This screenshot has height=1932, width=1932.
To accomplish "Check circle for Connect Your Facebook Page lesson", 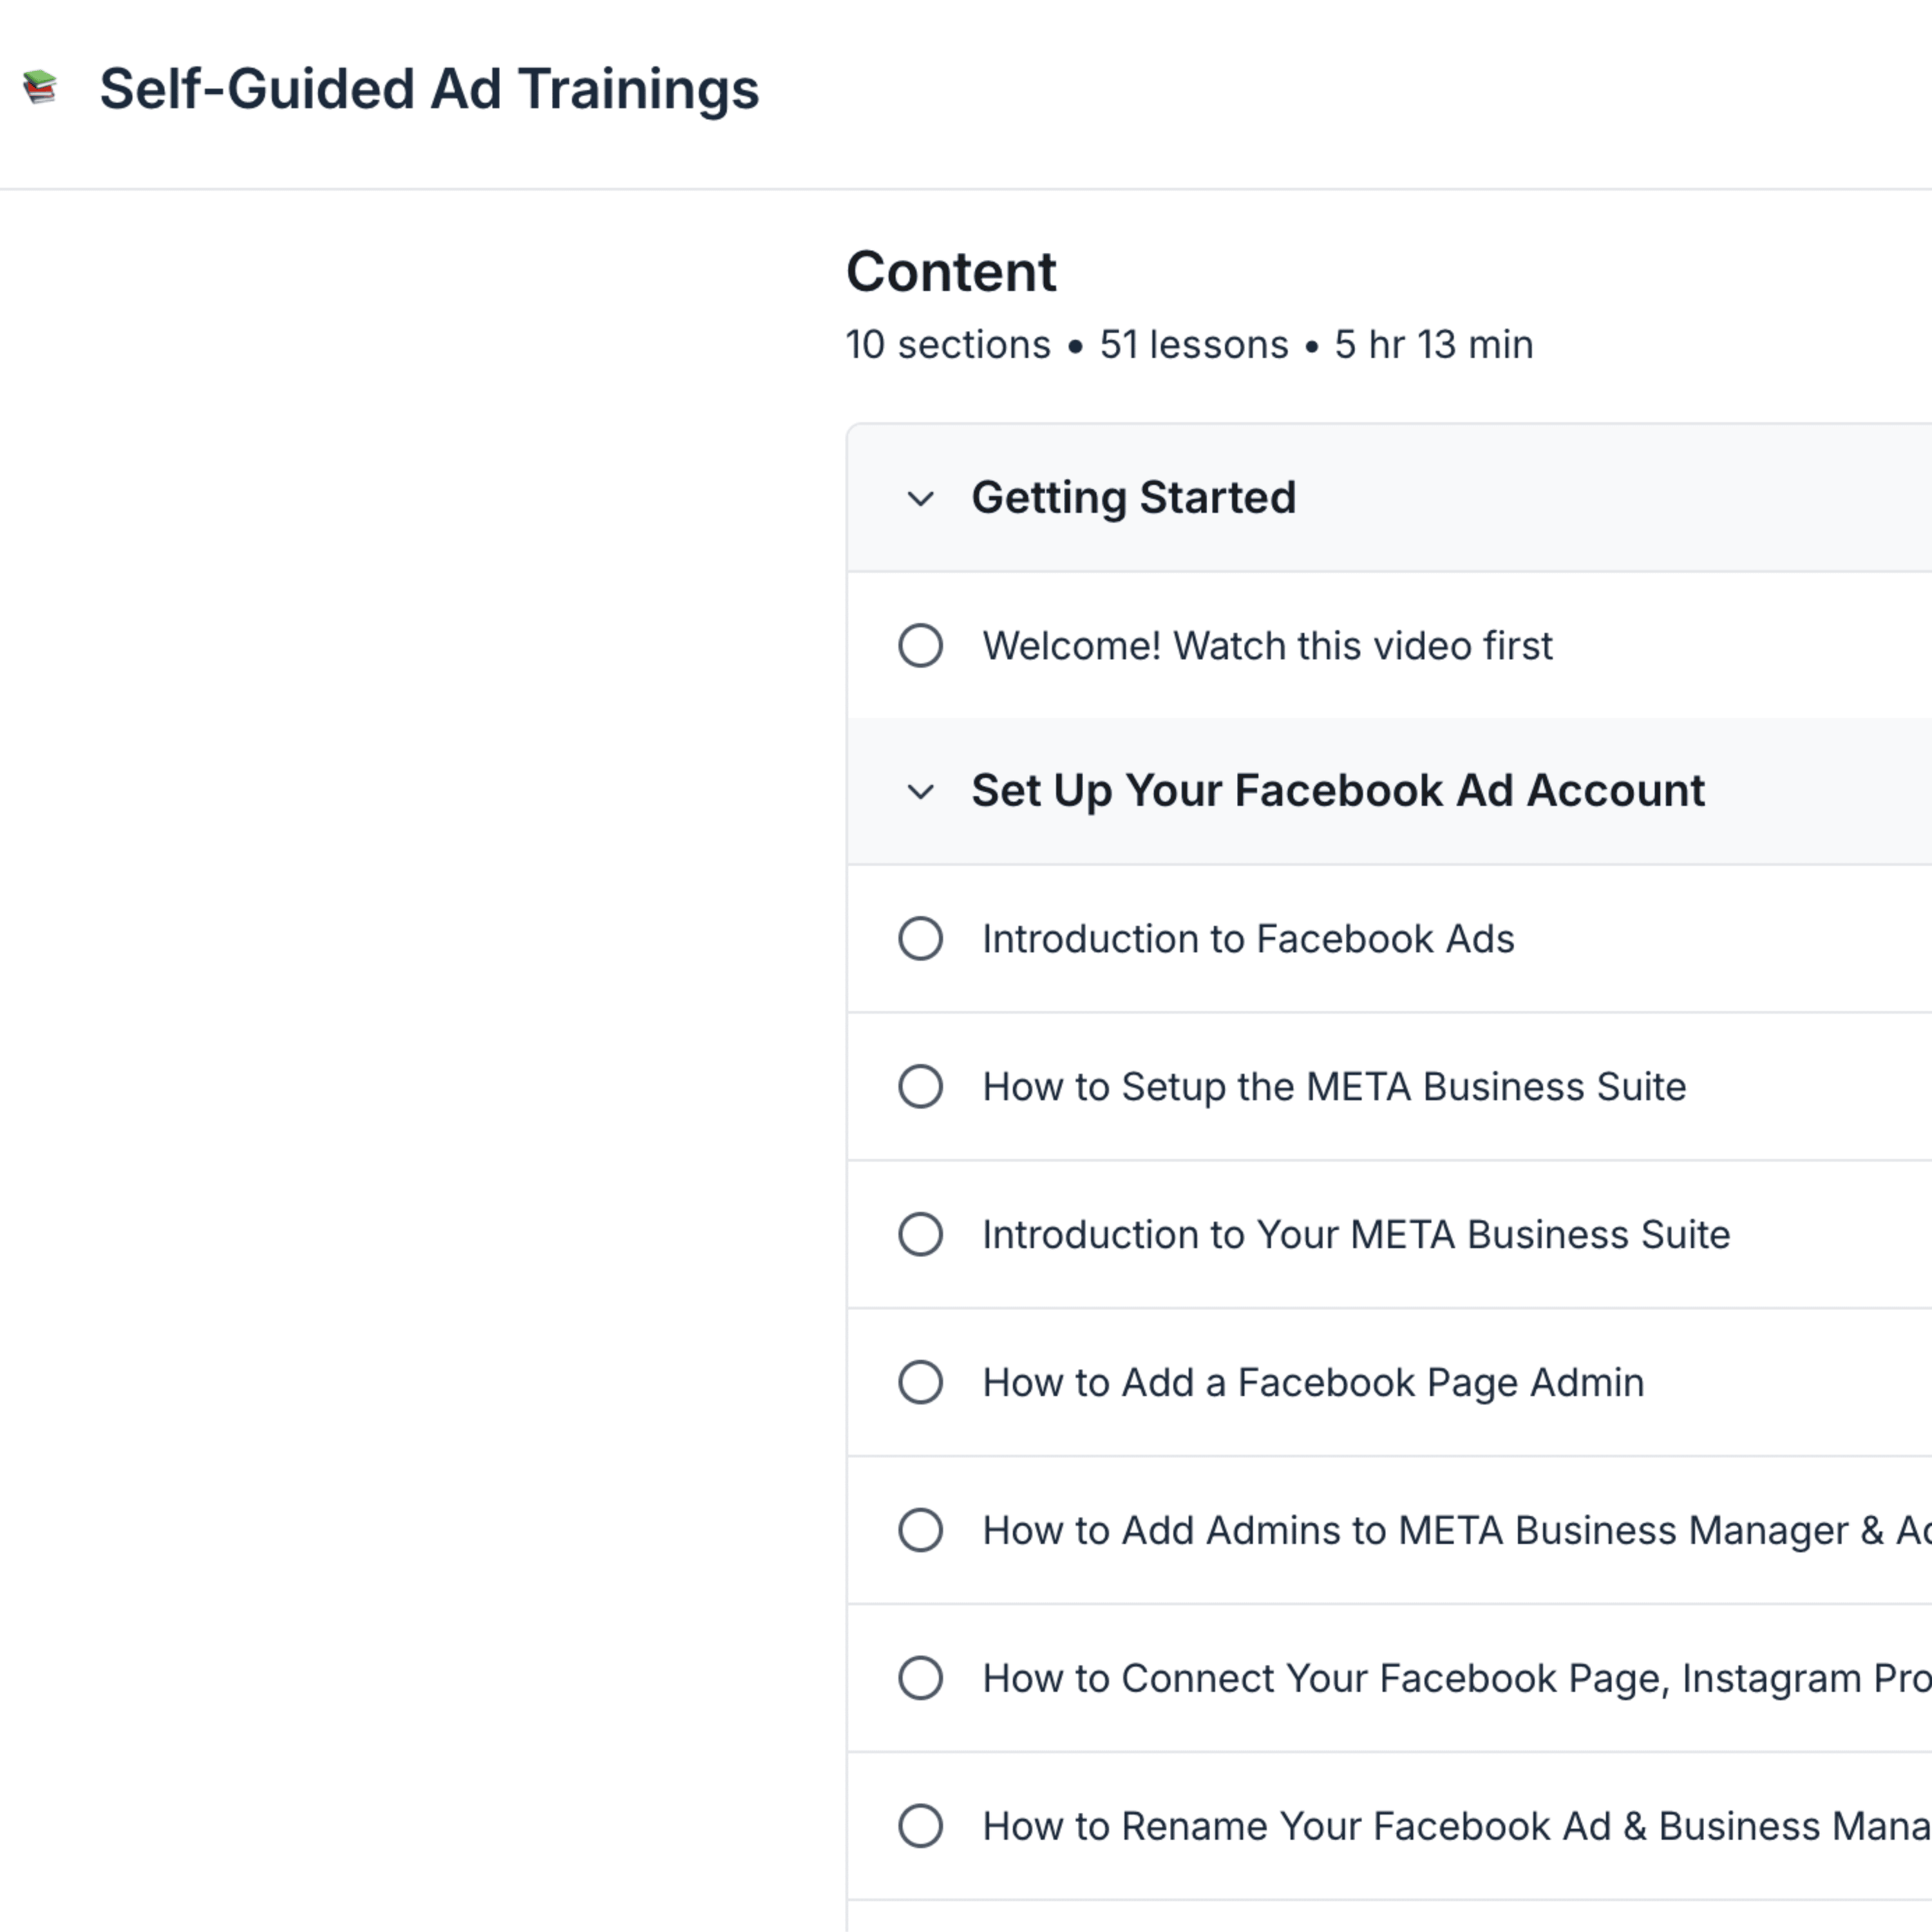I will pyautogui.click(x=920, y=1678).
